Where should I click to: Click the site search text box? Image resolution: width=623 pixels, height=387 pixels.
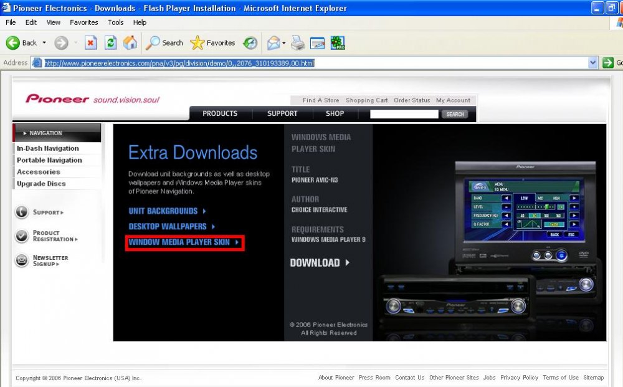point(404,114)
